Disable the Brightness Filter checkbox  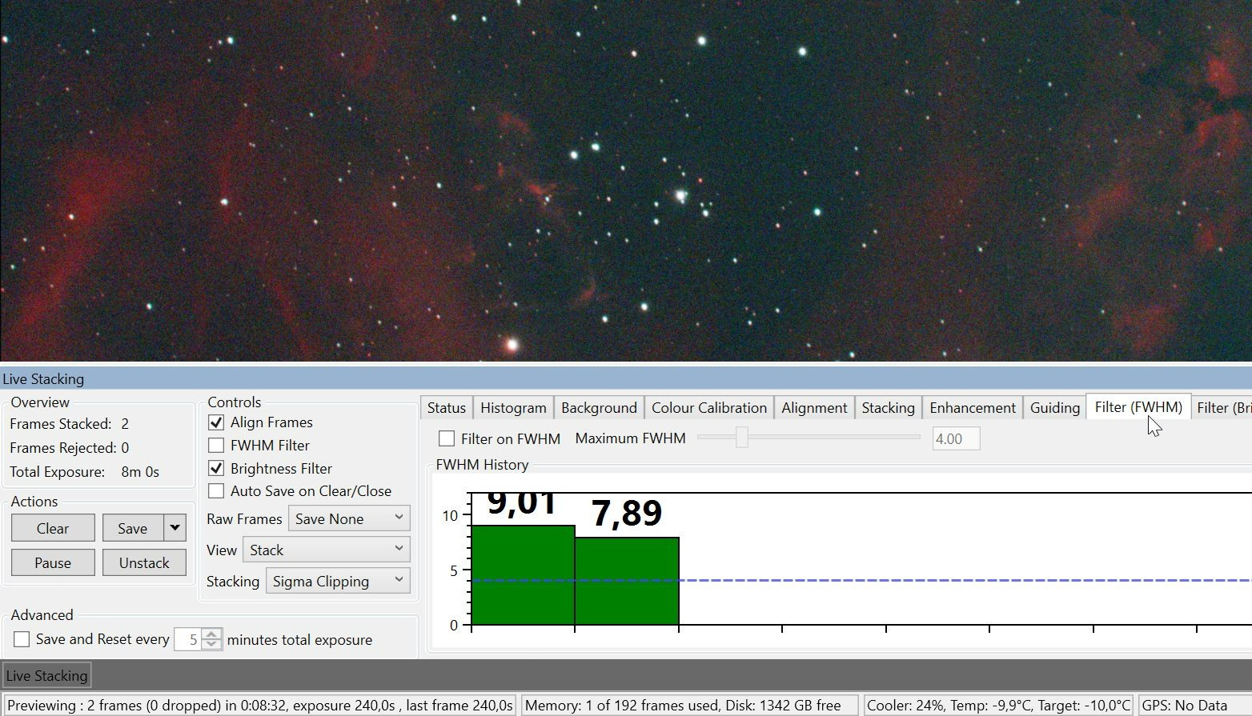(x=216, y=469)
